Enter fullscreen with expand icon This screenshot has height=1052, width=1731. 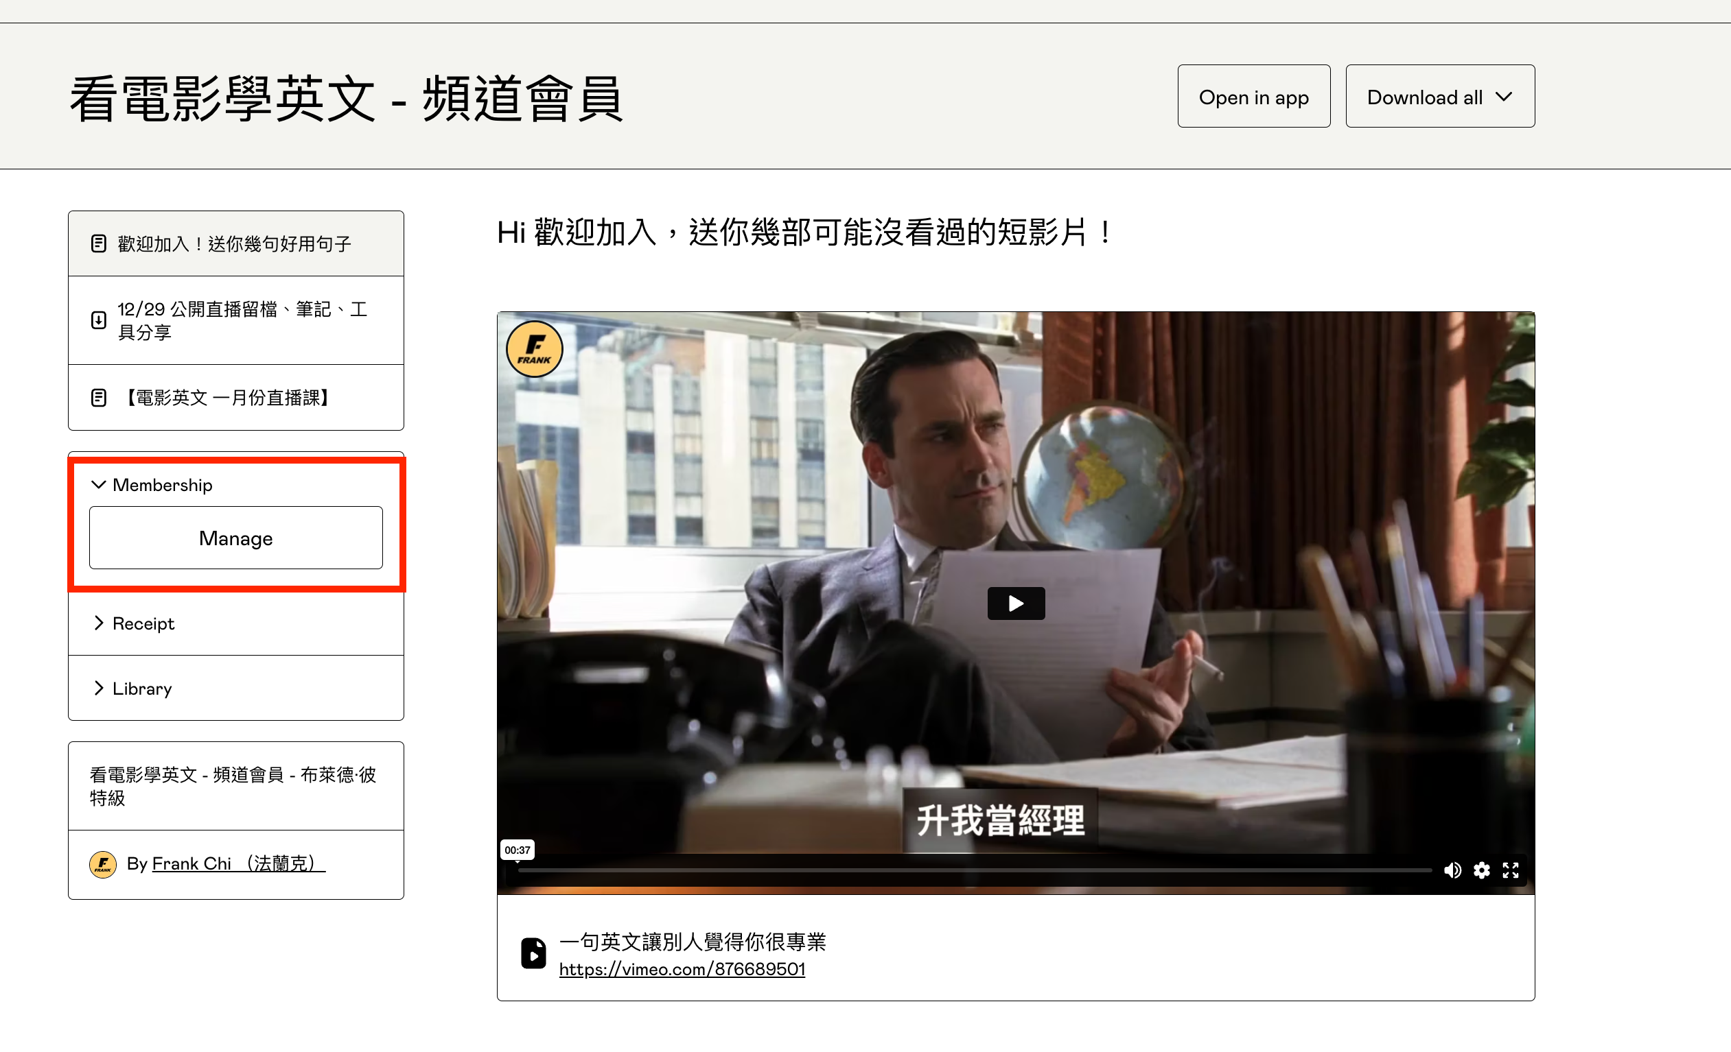(1510, 870)
